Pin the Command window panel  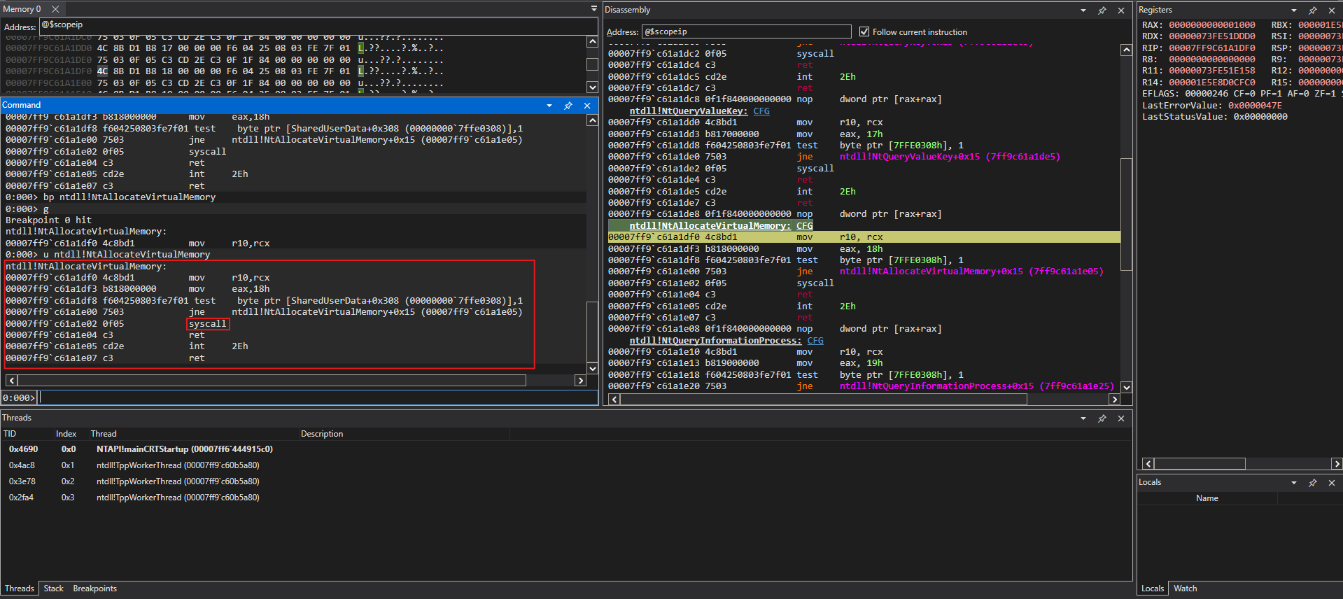[568, 106]
